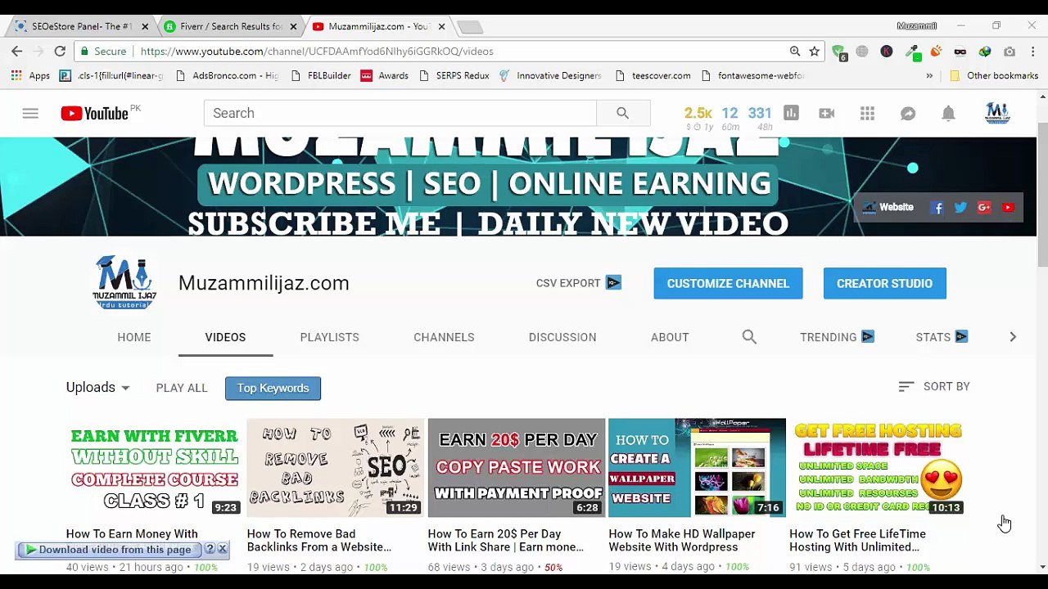Click title How To Make HD Wallpaper Website
1048x589 pixels.
682,540
